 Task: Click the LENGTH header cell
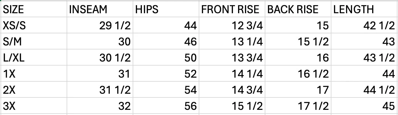tap(364, 9)
